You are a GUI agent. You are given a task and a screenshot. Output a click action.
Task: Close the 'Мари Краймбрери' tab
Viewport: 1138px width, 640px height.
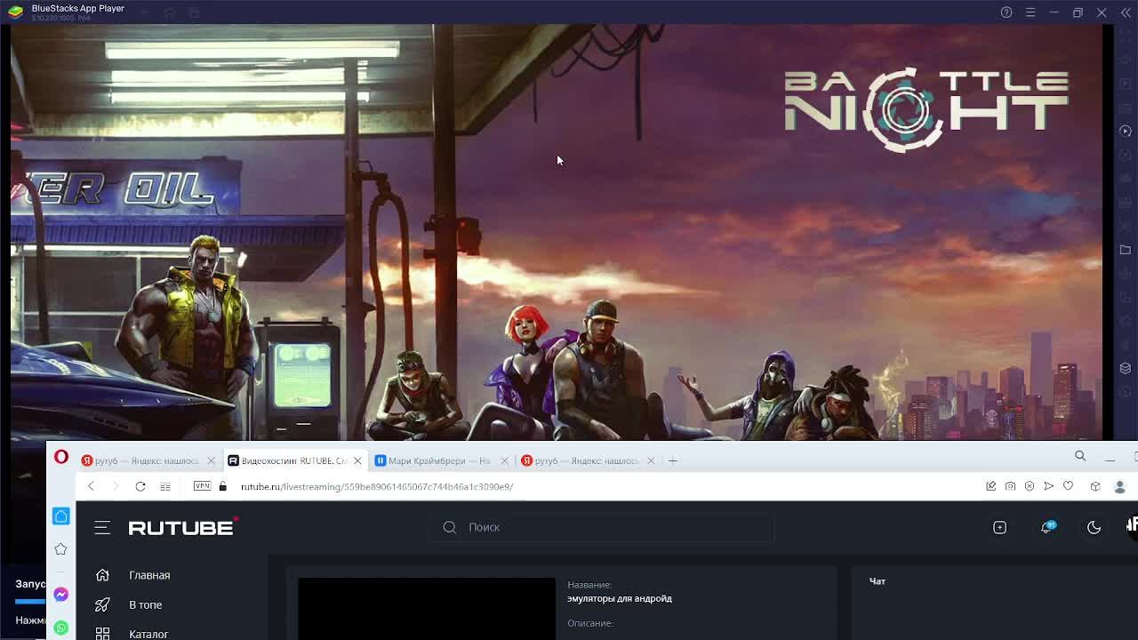point(504,460)
